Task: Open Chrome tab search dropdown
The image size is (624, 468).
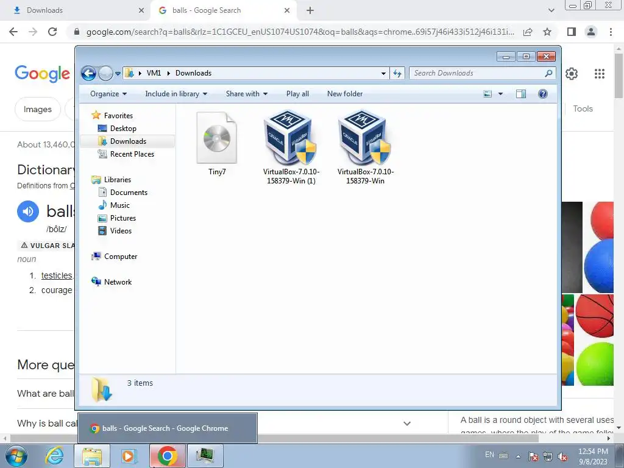Action: click(x=551, y=10)
